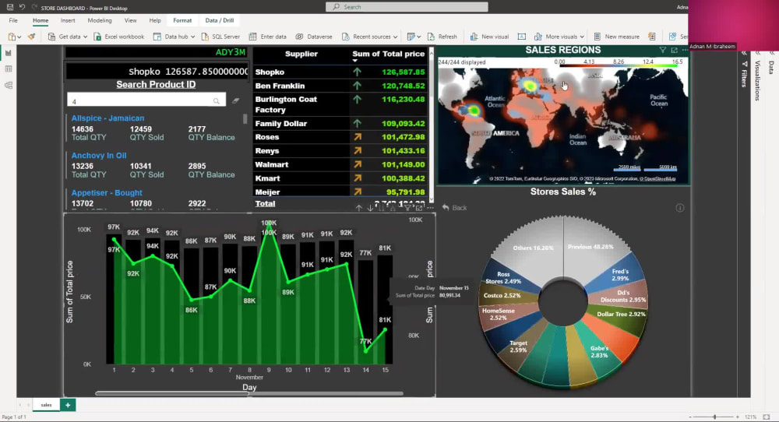Expand the More visuals dropdown

click(x=582, y=37)
